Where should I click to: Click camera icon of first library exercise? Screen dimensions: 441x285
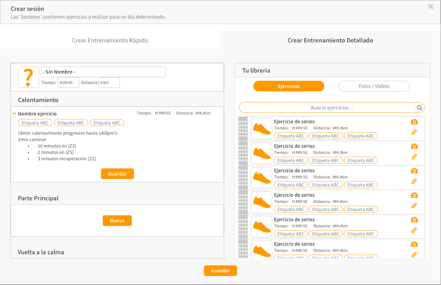[x=414, y=122]
